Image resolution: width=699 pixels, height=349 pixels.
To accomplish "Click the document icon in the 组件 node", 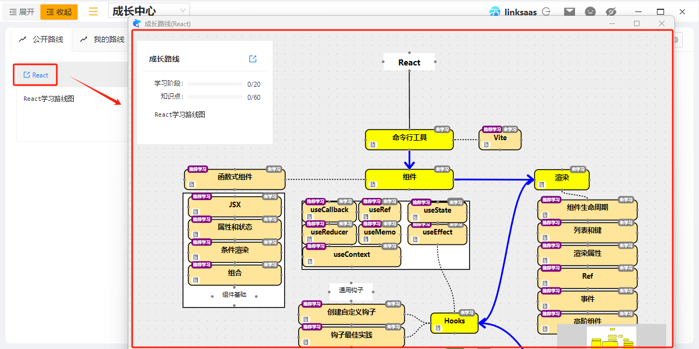I will (374, 185).
